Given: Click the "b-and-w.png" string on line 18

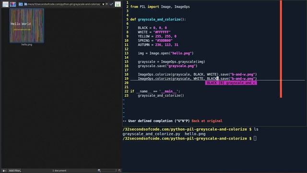Looking at the screenshot, I should click(243, 74).
